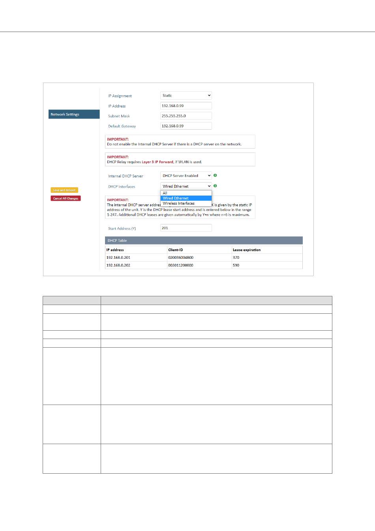Open the Network Settings sidebar item
This screenshot has width=375, height=531.
pyautogui.click(x=74, y=114)
